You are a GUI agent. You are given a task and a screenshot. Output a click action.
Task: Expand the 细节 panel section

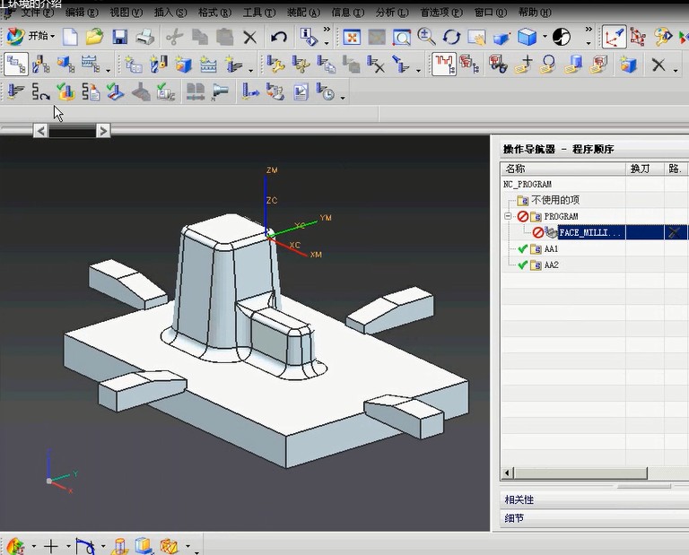coord(514,518)
